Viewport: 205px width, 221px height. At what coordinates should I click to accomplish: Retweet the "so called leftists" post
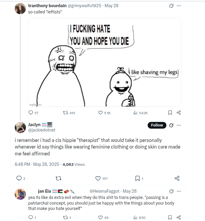tap(66, 113)
